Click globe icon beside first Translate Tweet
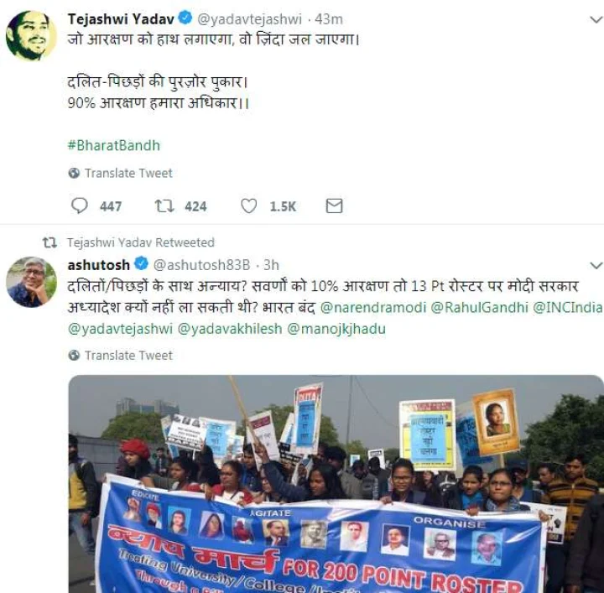The height and width of the screenshot is (593, 604). point(74,174)
